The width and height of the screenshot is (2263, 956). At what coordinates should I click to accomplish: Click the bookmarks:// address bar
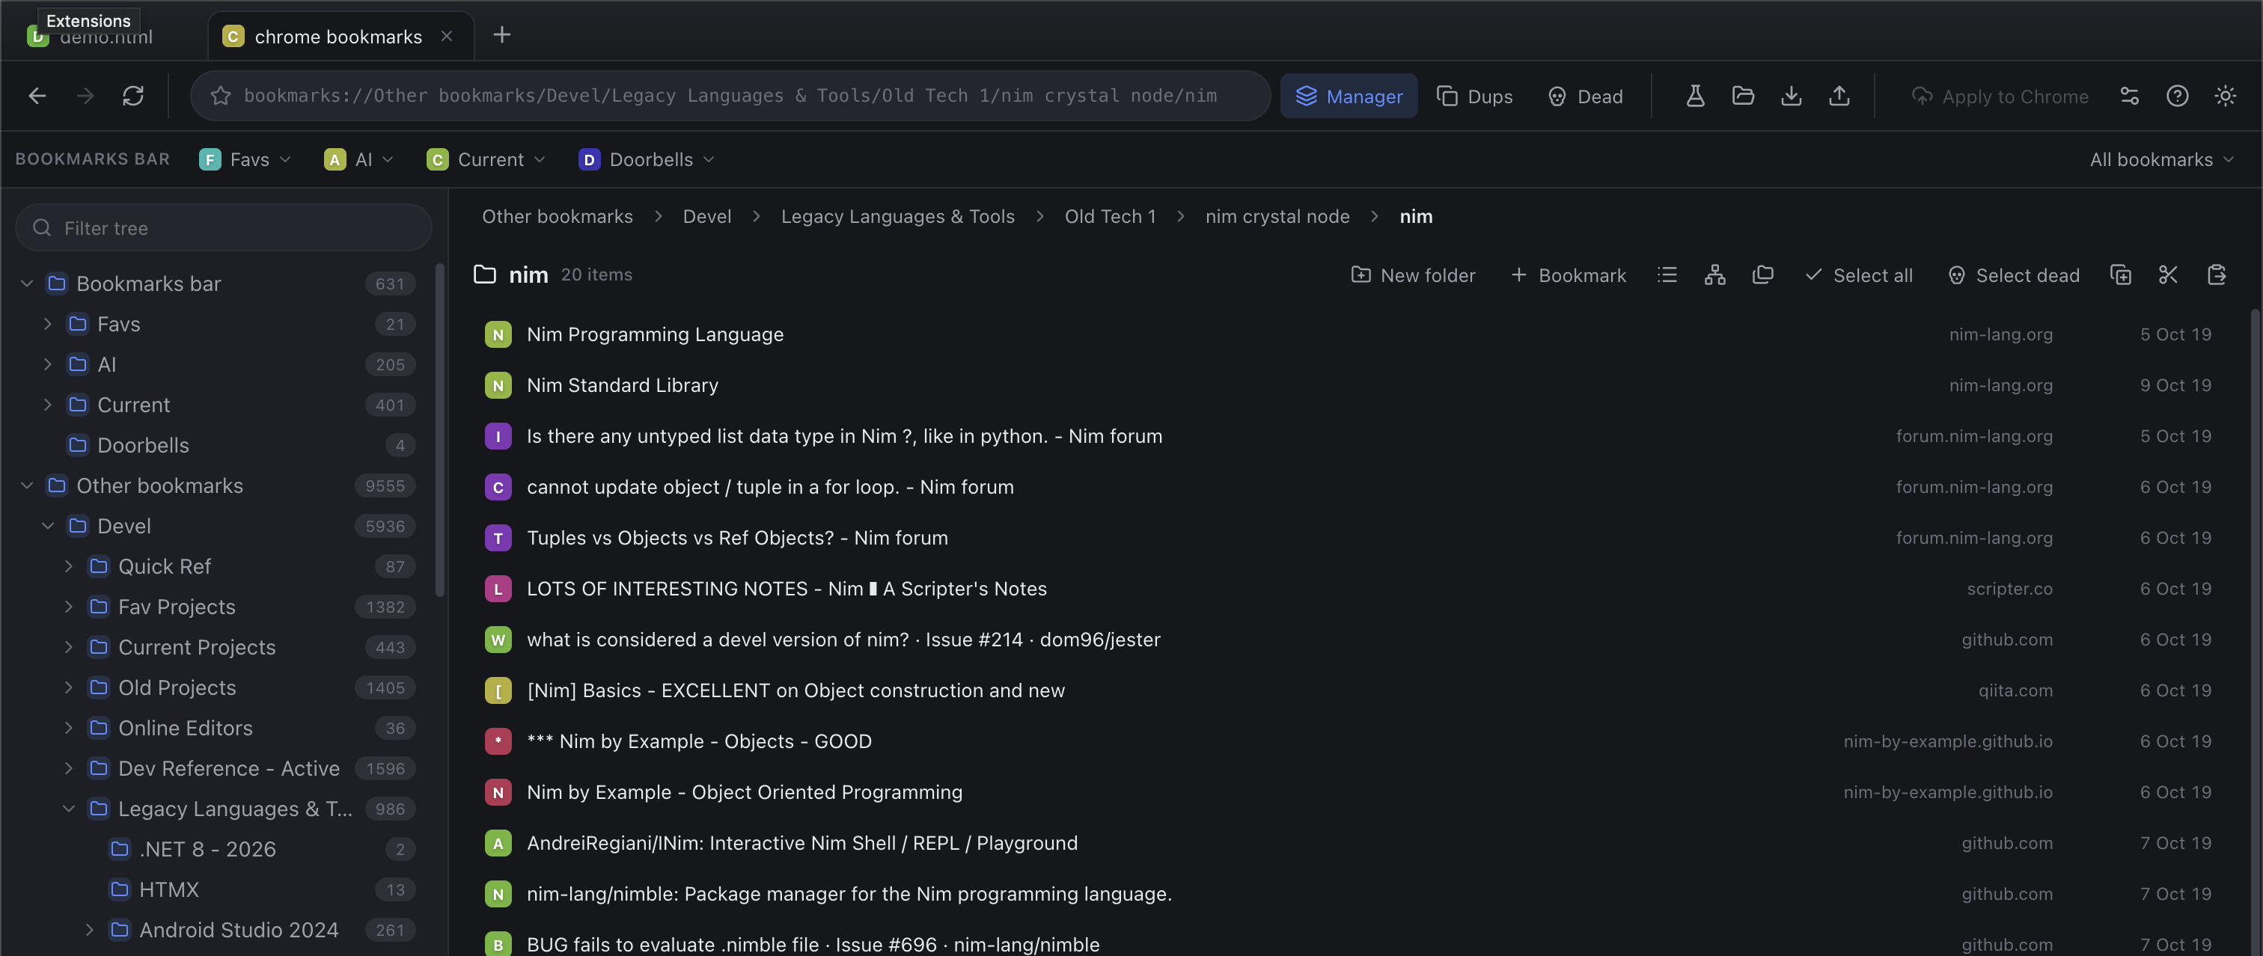pyautogui.click(x=730, y=96)
